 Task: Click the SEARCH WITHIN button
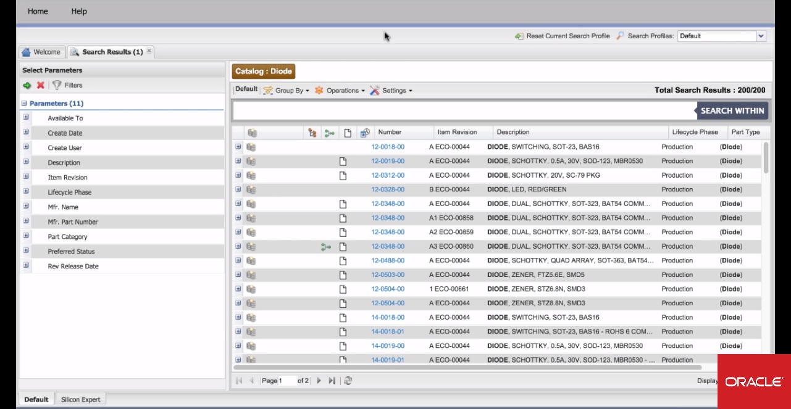click(x=732, y=111)
